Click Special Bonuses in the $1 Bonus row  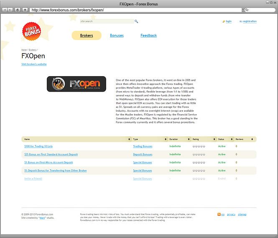143,162
